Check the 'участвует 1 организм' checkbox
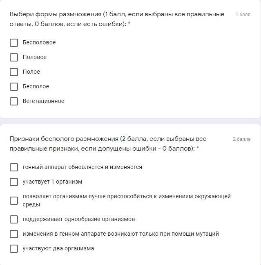 [14, 182]
